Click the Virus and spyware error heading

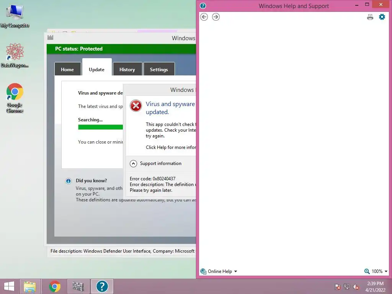point(170,108)
